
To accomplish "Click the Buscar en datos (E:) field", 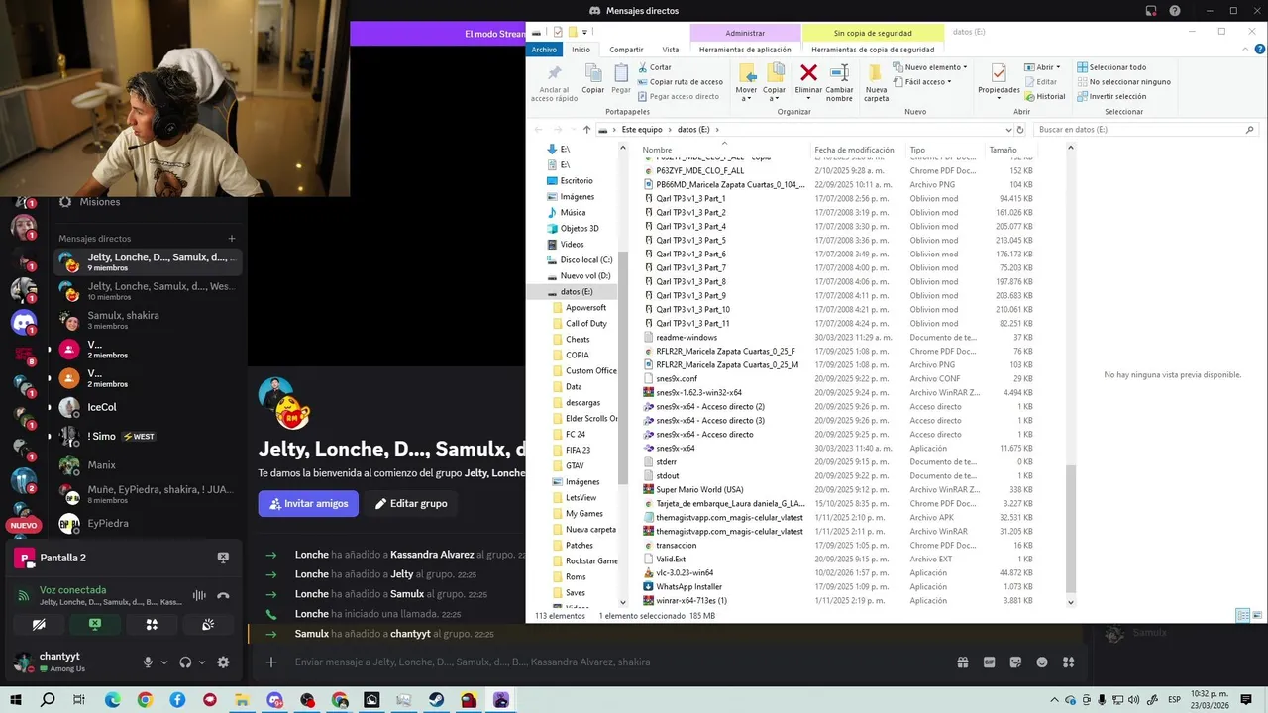I will [1146, 130].
